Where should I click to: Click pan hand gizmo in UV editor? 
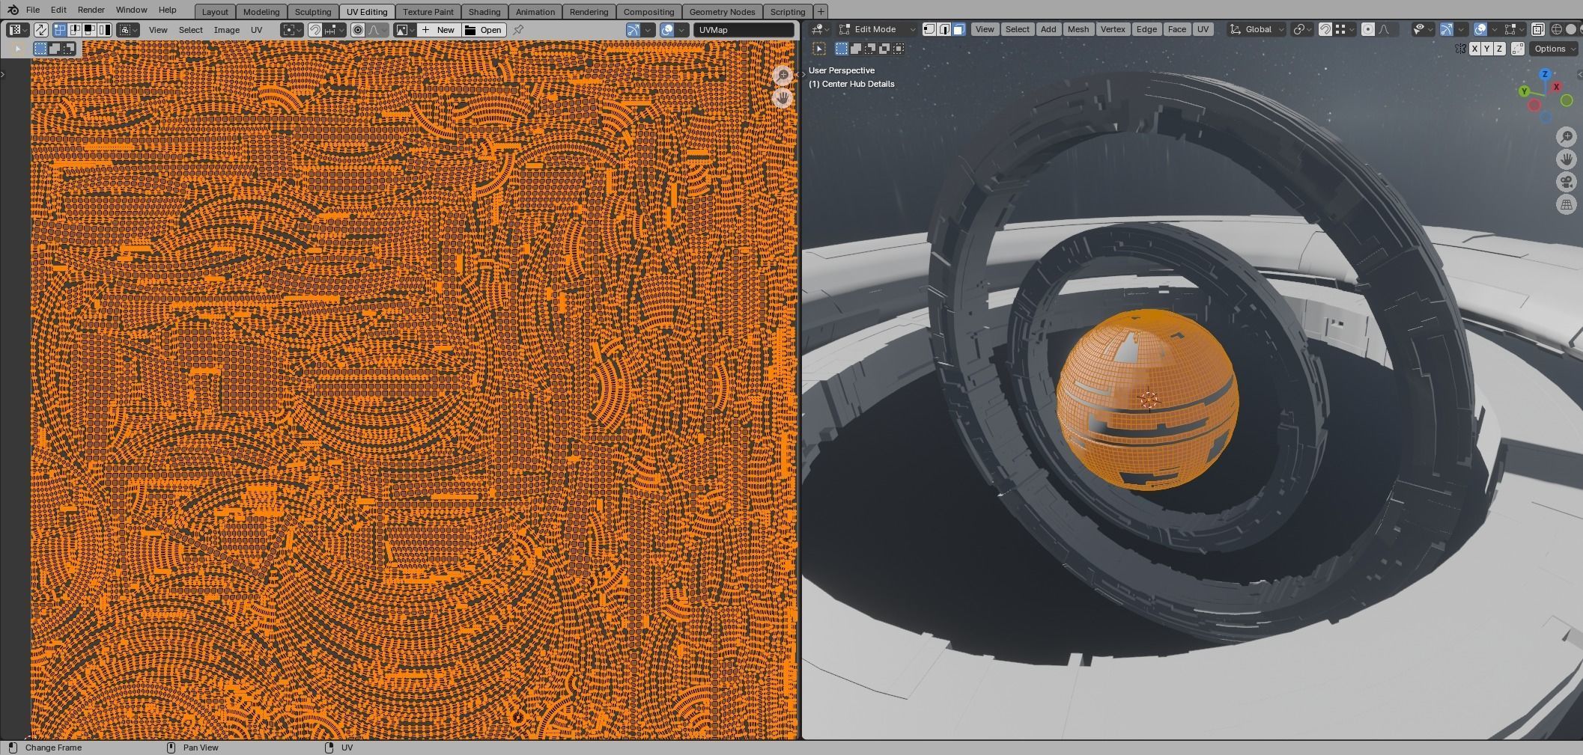coord(783,97)
